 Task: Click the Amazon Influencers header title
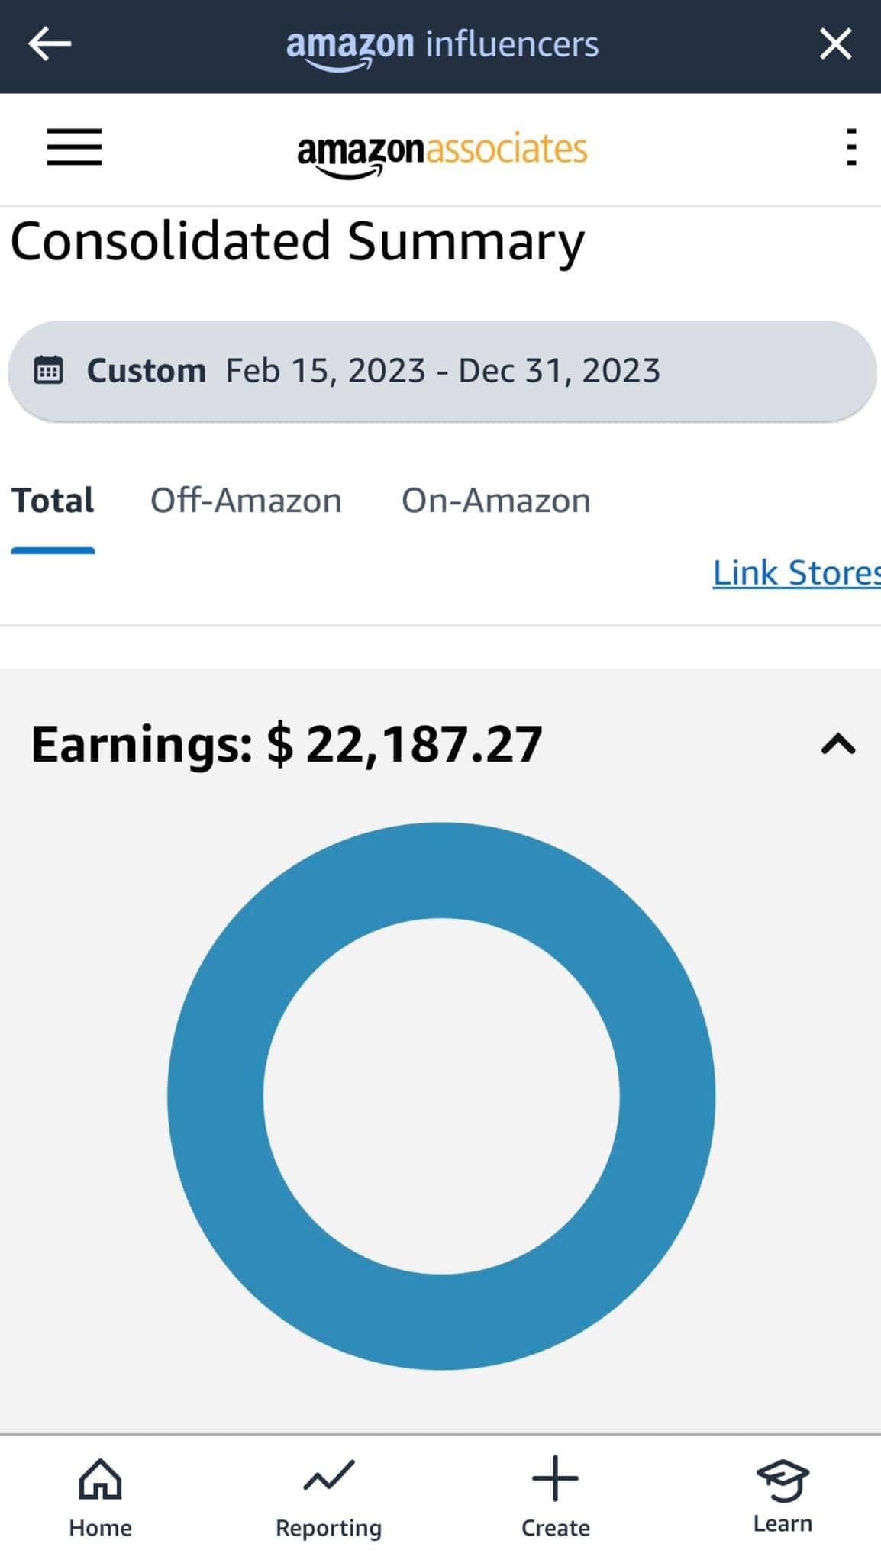point(442,46)
